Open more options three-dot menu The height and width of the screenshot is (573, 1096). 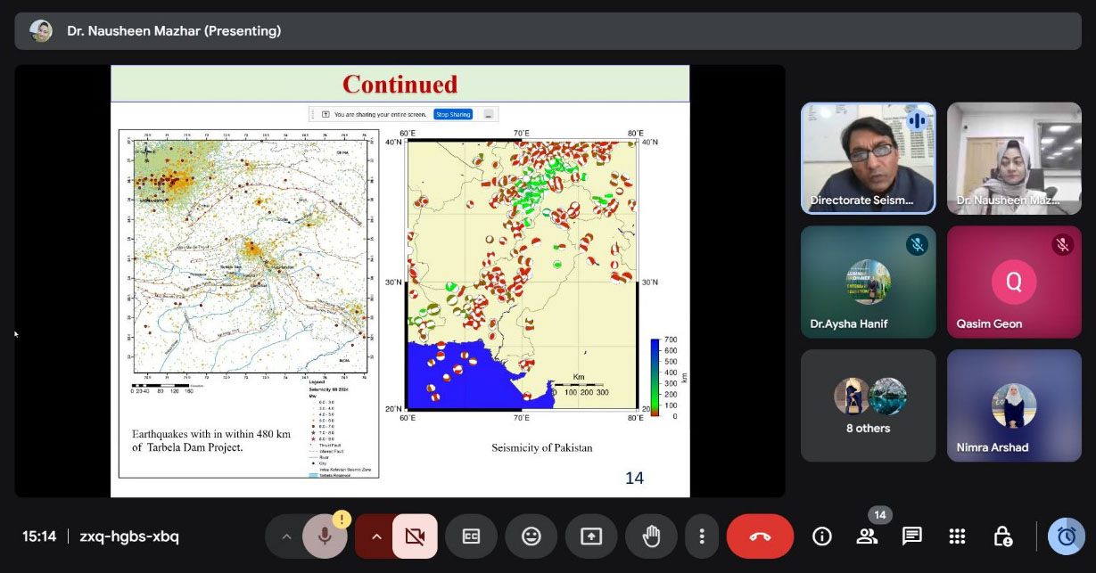[702, 536]
